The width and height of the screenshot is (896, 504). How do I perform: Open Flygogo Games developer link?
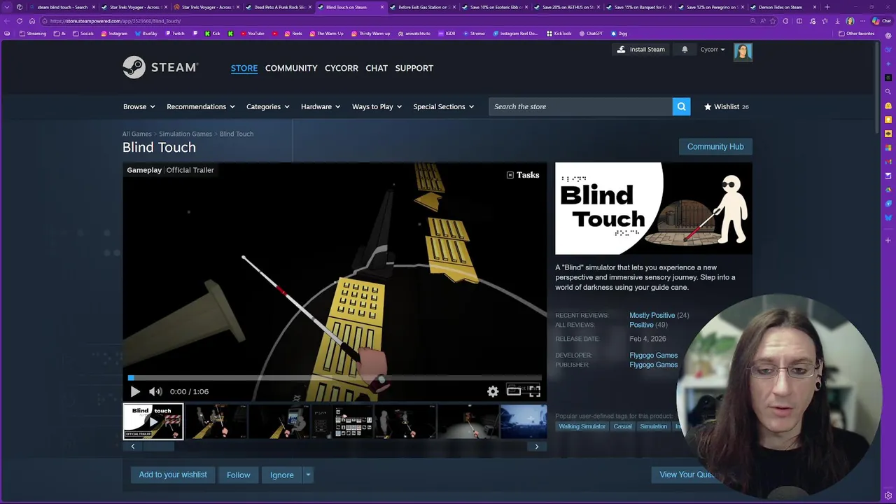[x=653, y=356]
